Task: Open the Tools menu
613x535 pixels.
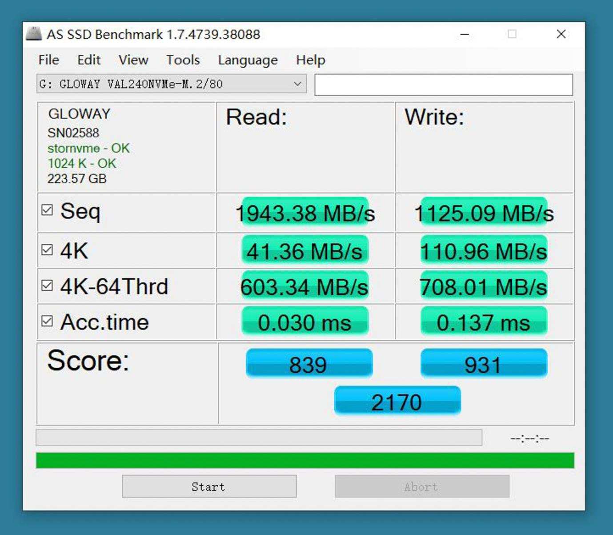Action: 183,60
